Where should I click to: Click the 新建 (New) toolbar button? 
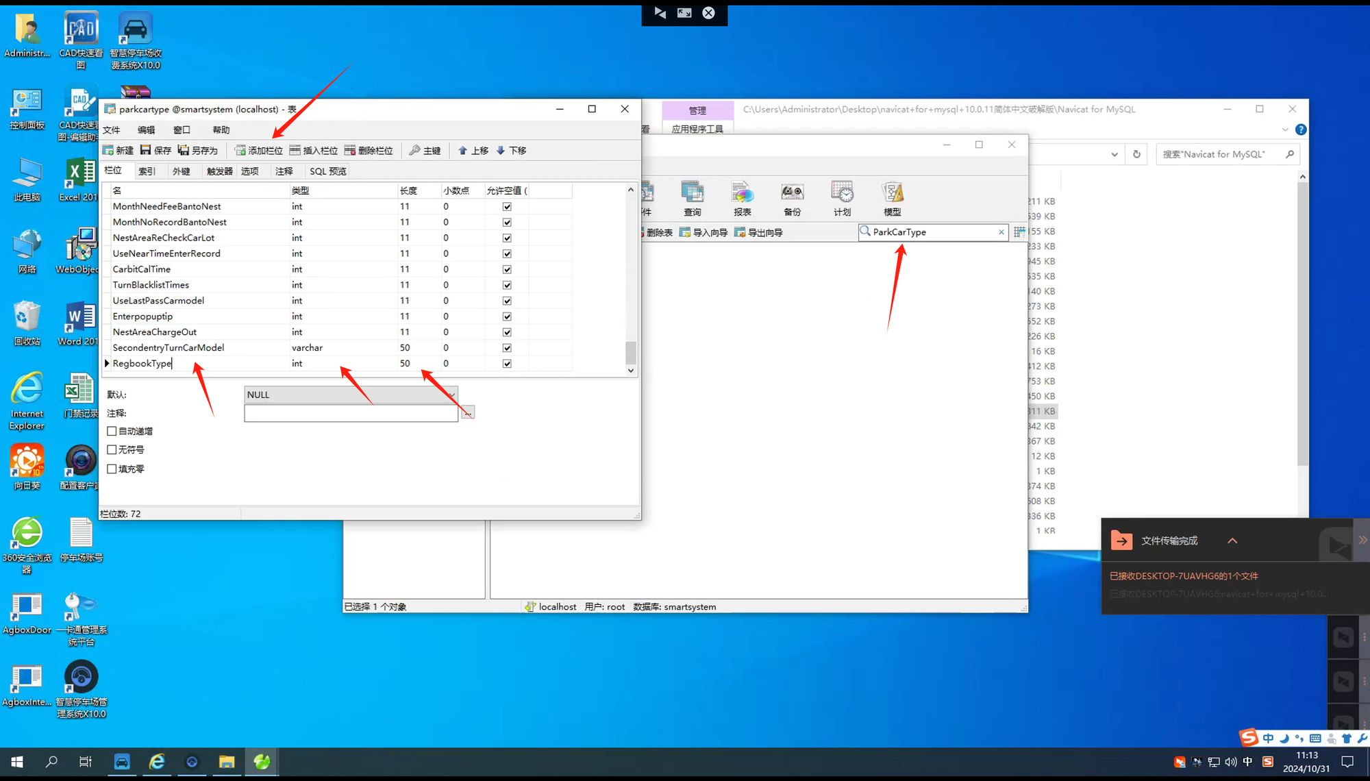[118, 150]
